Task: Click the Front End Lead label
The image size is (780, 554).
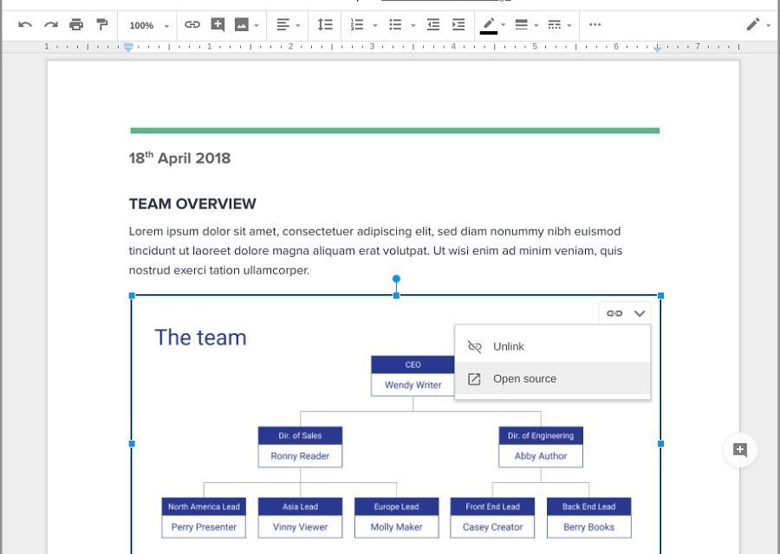Action: point(492,506)
